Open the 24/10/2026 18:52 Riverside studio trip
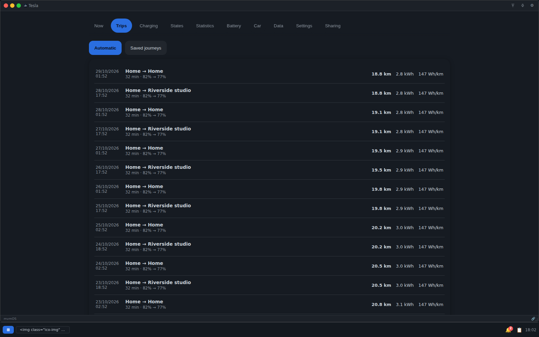This screenshot has width=539, height=337. [x=269, y=247]
